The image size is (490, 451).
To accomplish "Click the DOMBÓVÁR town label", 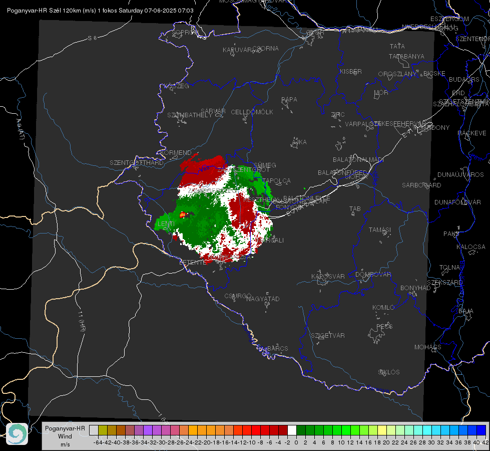I will (373, 275).
